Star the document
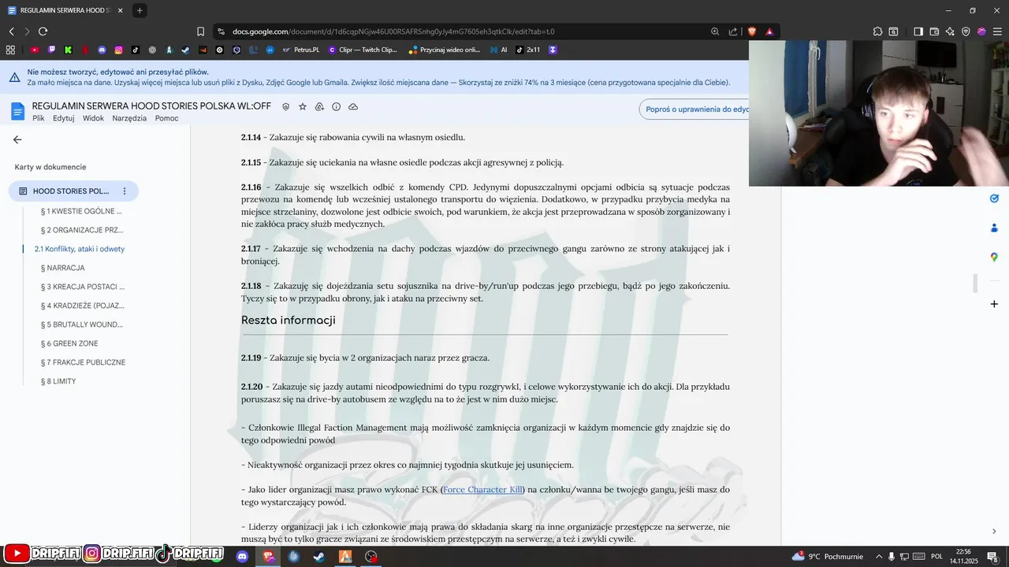Screen dimensions: 1009x567 [x=303, y=106]
